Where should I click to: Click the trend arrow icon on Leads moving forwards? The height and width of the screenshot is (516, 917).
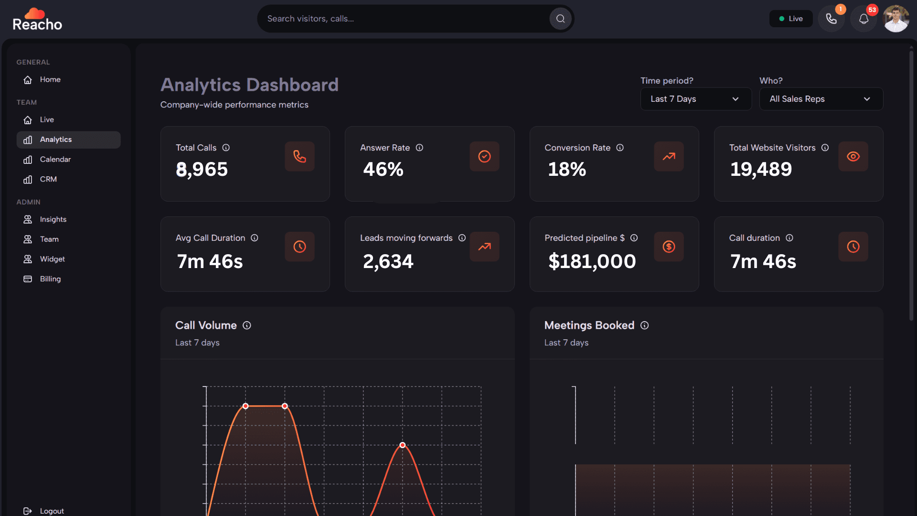point(484,247)
